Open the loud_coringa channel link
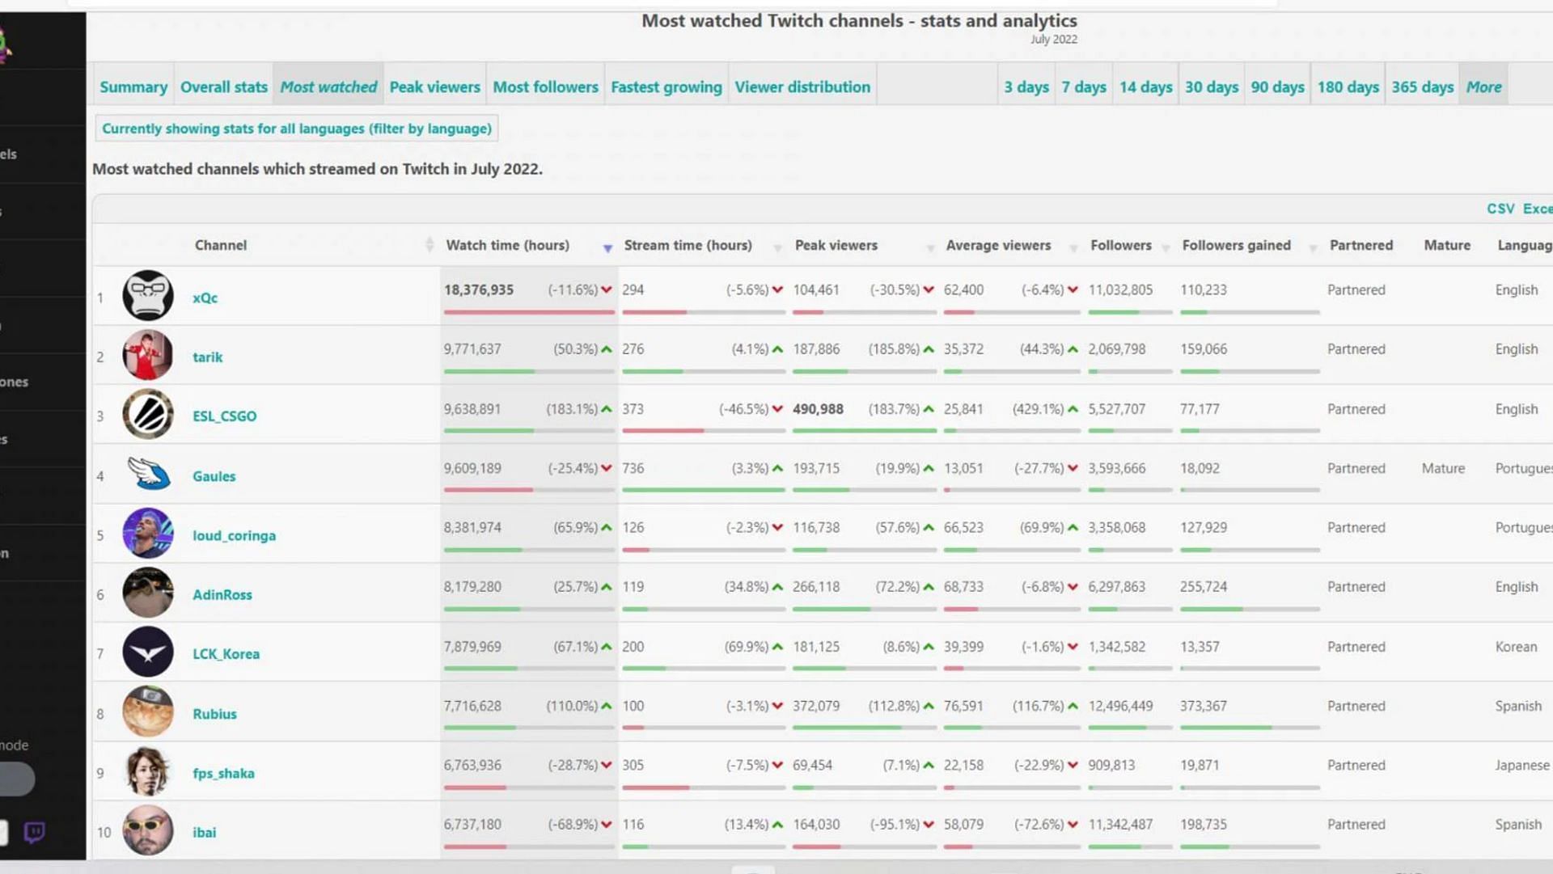The image size is (1553, 874). (234, 535)
